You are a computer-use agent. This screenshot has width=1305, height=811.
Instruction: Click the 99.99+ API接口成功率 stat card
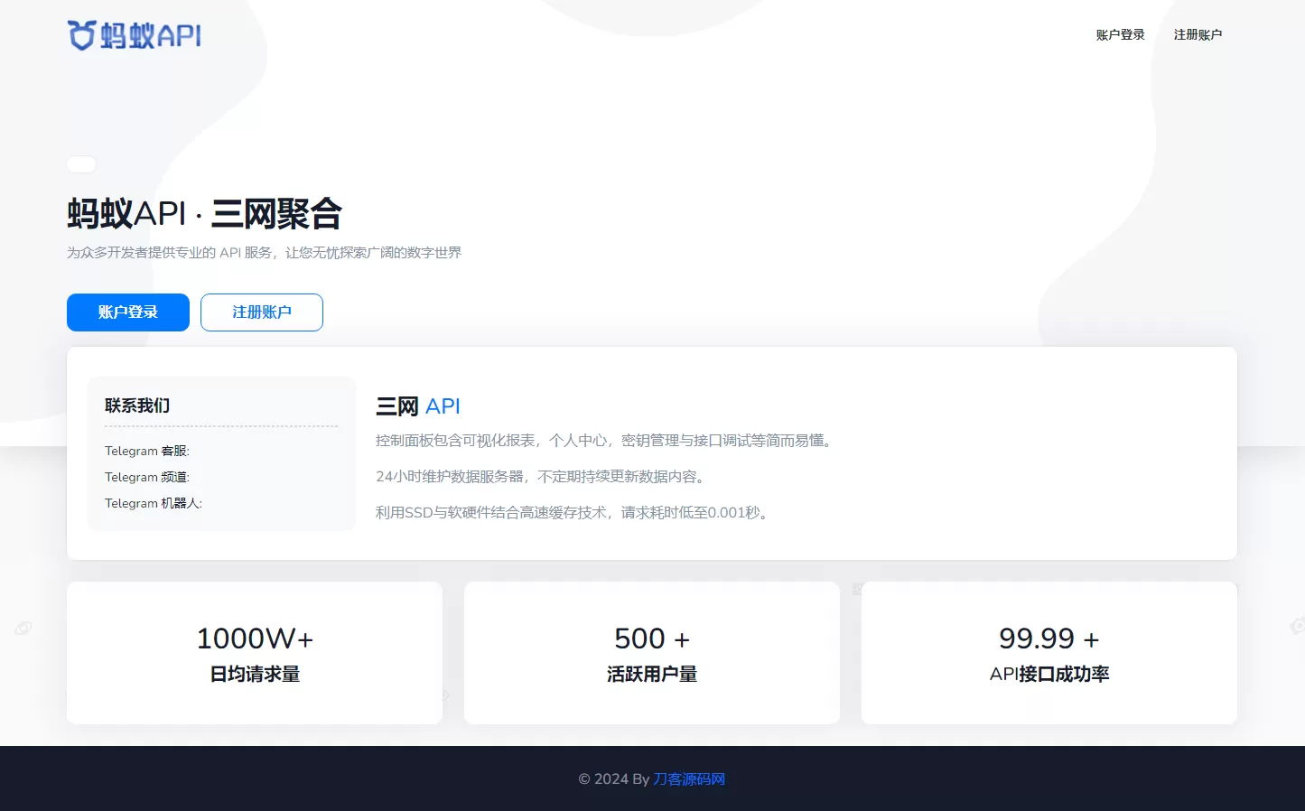point(1049,653)
